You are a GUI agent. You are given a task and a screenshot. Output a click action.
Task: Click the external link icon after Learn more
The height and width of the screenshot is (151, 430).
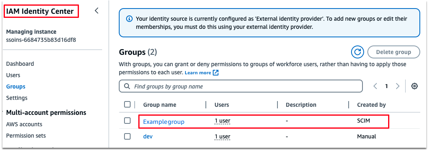click(x=216, y=73)
